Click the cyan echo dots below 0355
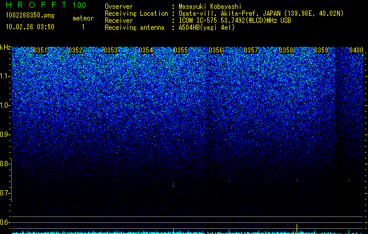Viewport: 368px width, 234px height. [x=173, y=184]
